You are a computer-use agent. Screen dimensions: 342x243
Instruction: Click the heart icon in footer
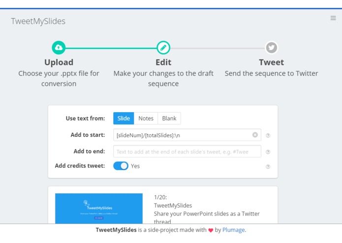pyautogui.click(x=211, y=230)
